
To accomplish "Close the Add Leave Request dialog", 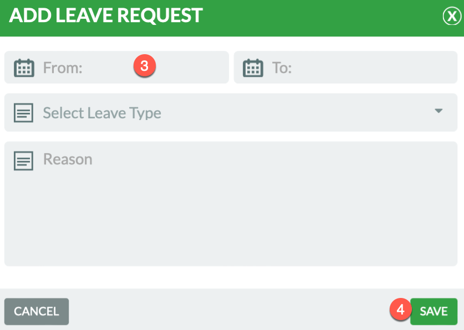I will tap(452, 16).
